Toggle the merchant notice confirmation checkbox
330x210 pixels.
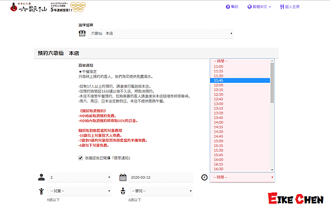[x=80, y=158]
